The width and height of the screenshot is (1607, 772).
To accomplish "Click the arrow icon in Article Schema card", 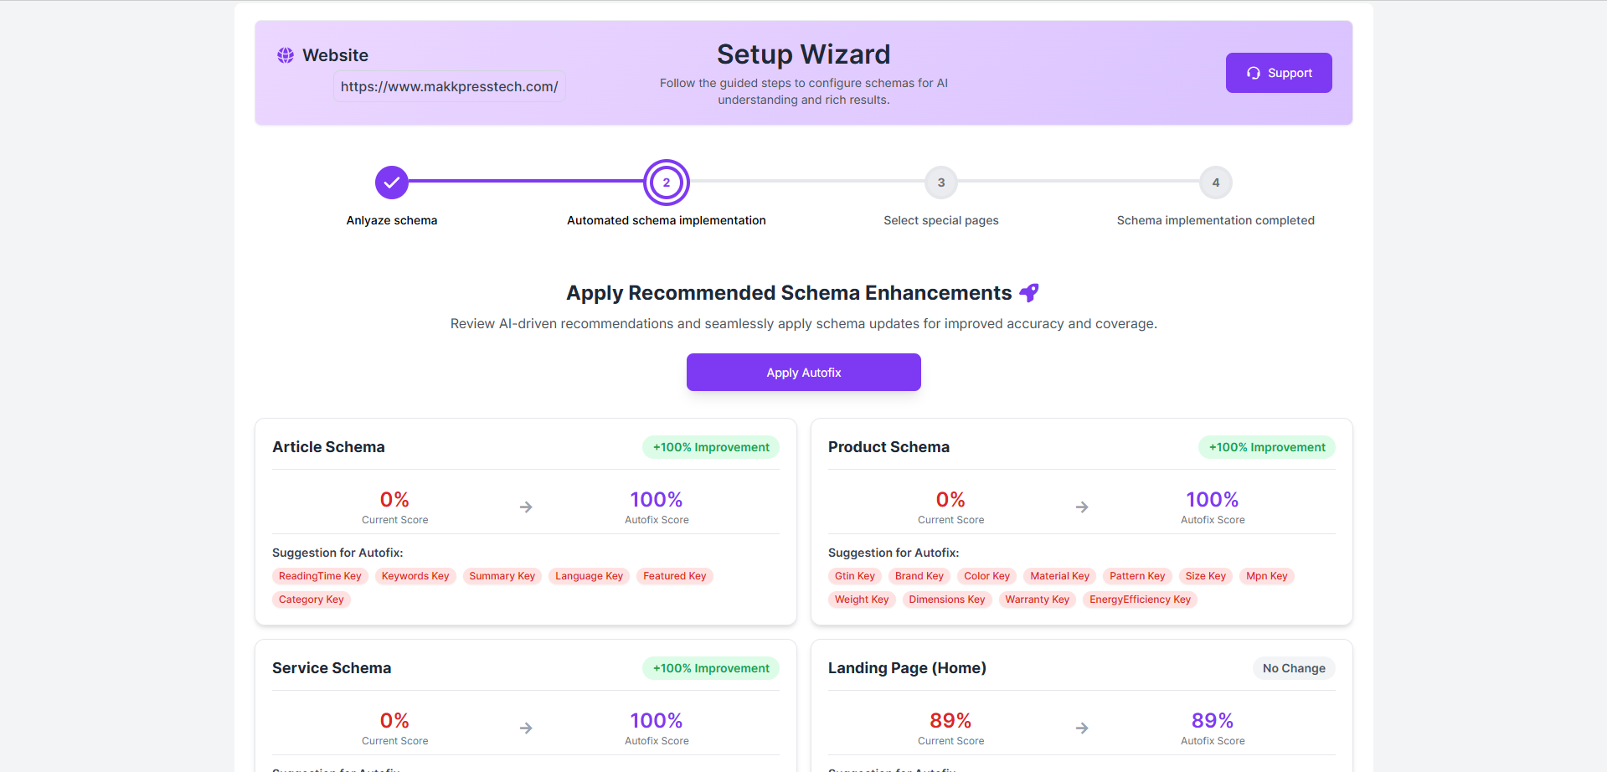I will (x=526, y=507).
